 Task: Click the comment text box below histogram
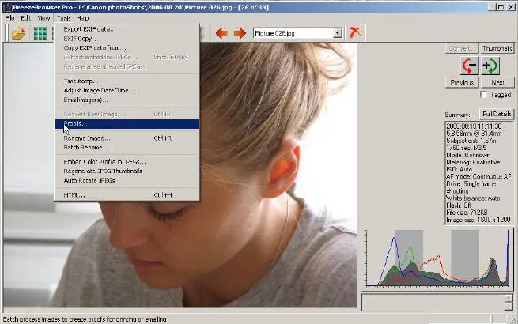433,302
